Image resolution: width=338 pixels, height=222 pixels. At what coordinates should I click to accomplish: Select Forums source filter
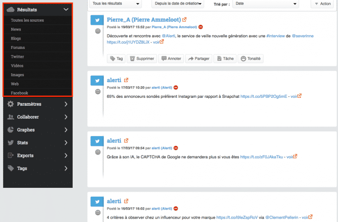tap(18, 48)
